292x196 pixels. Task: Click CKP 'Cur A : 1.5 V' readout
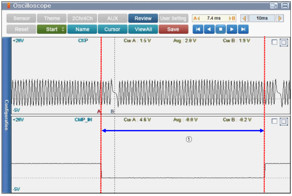pyautogui.click(x=137, y=40)
